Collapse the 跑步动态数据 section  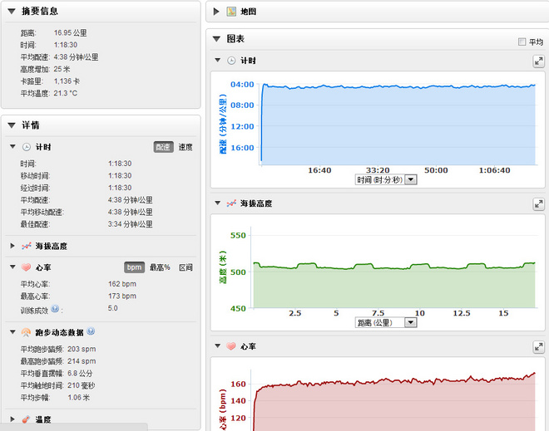12,332
